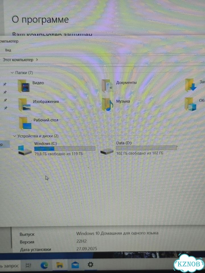Click the taskbar search box

coord(10,266)
